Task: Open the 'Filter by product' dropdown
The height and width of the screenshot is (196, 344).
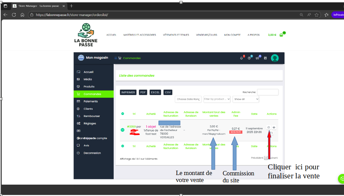Action: 217,99
